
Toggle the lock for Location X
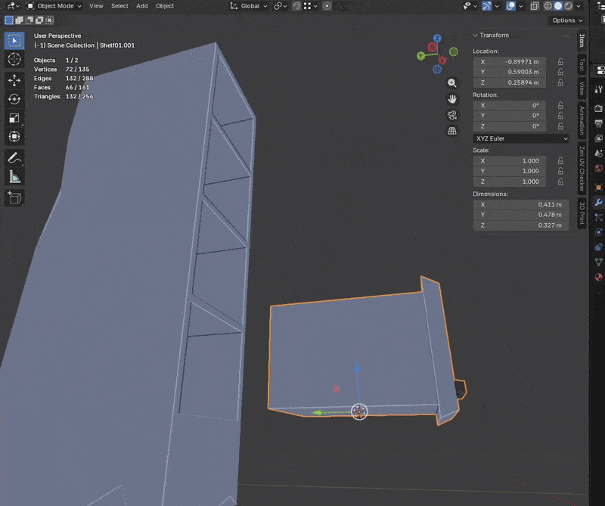(x=560, y=61)
